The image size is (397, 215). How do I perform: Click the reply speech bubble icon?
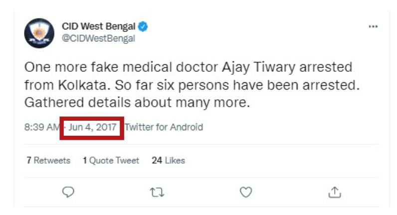pos(69,192)
